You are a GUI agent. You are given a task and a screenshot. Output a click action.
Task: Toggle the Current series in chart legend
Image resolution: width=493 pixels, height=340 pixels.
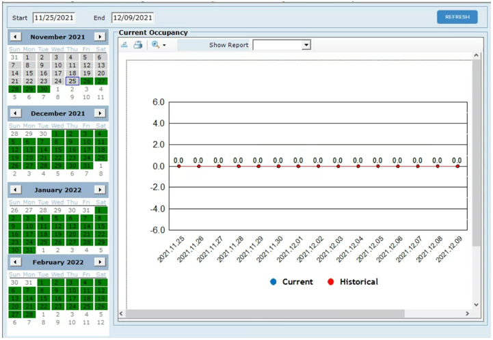(x=291, y=281)
